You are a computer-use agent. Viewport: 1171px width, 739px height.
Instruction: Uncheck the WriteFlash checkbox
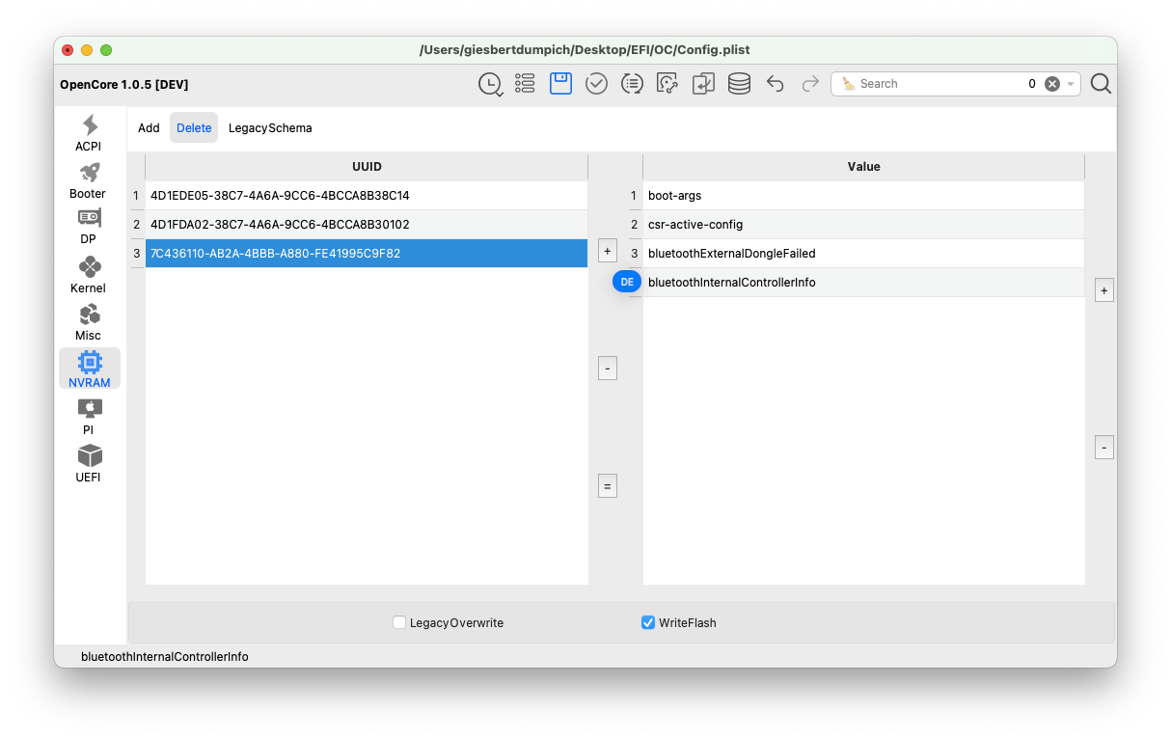[x=648, y=622]
